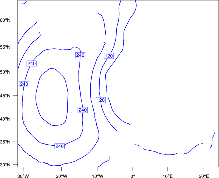Select the 40°N latitude label
Viewport: 219px width, 178px height.
point(5,119)
